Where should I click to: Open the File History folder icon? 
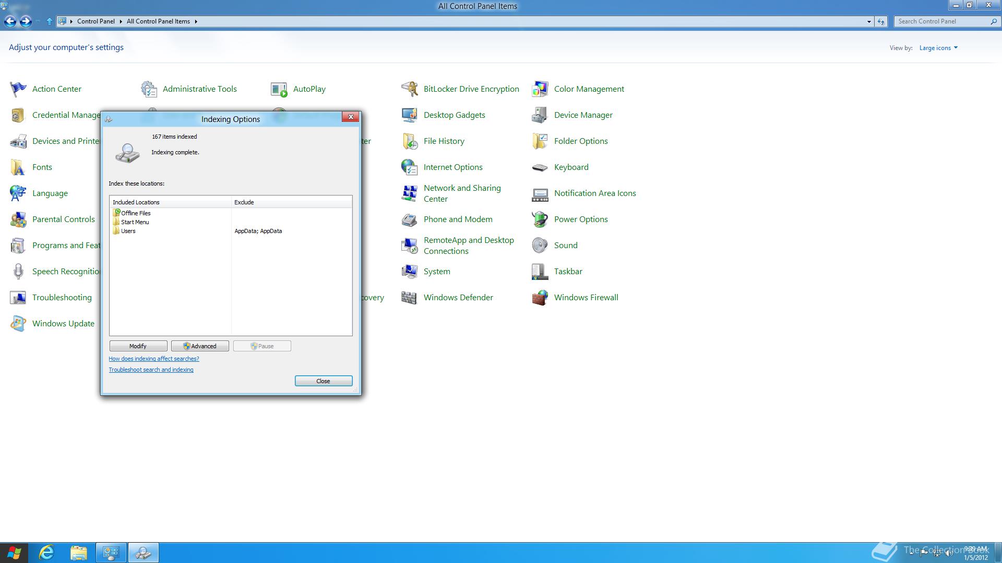(410, 141)
